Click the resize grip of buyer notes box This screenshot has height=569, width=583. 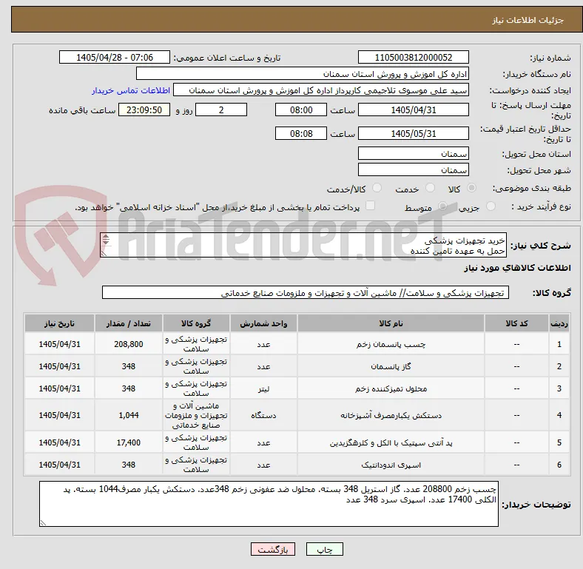coord(43,522)
